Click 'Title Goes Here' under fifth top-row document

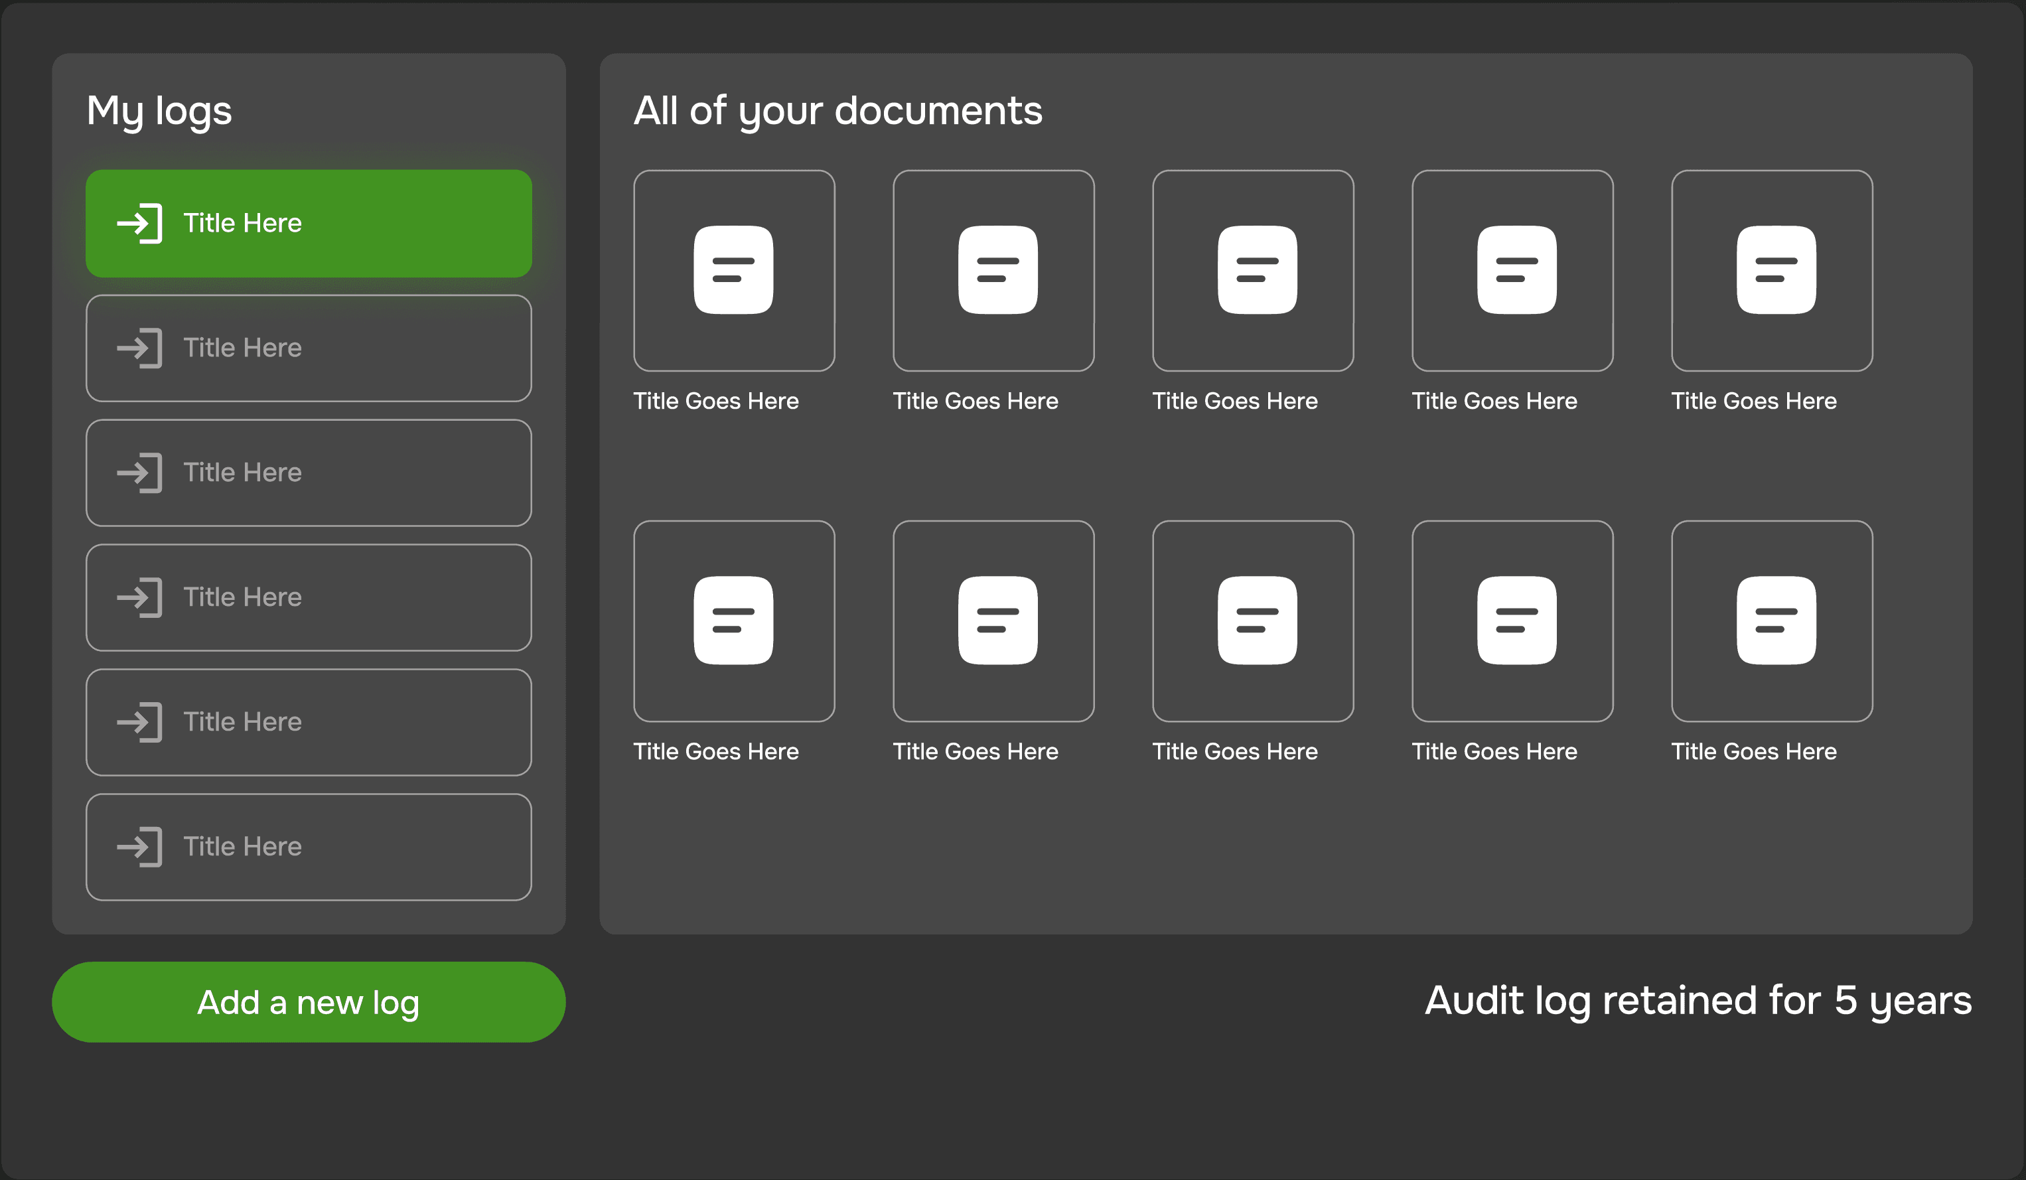pos(1755,401)
